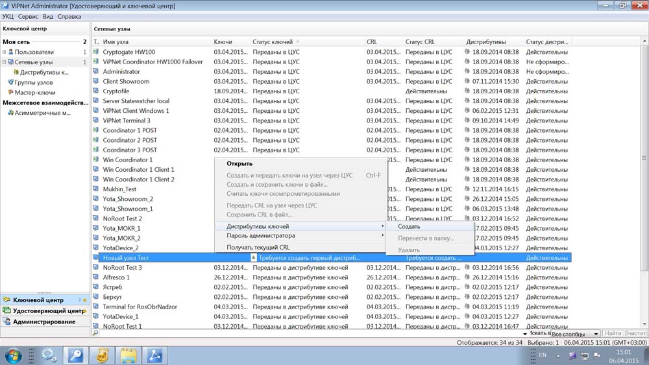Select the Группы узлов tree item
This screenshot has height=365, width=649.
34,82
